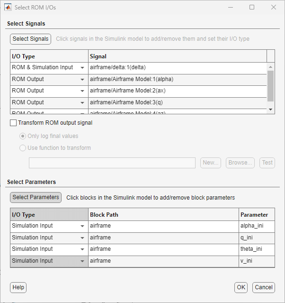Select the airframe/Airframe Model:1(alpha) signal cell
Viewport: 285px width, 303px height.
point(178,80)
